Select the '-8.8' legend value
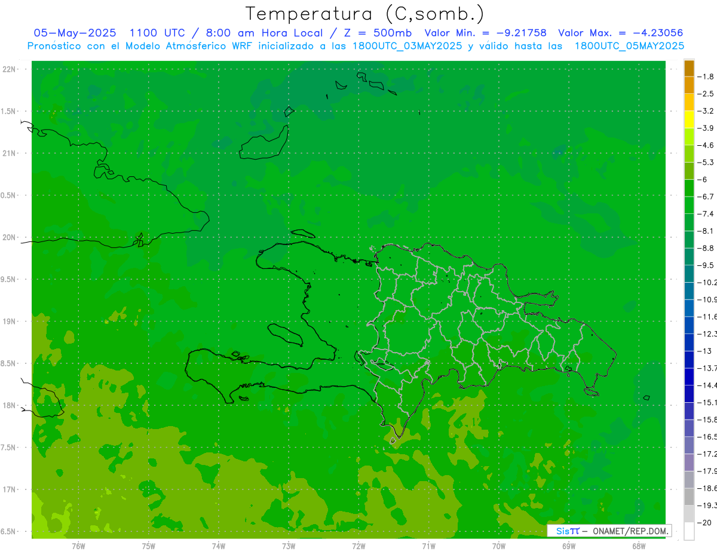 [705, 248]
